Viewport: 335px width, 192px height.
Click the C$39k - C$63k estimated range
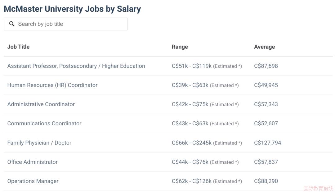click(205, 85)
